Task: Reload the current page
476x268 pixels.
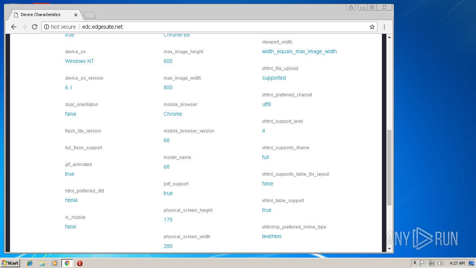Action: tap(35, 27)
